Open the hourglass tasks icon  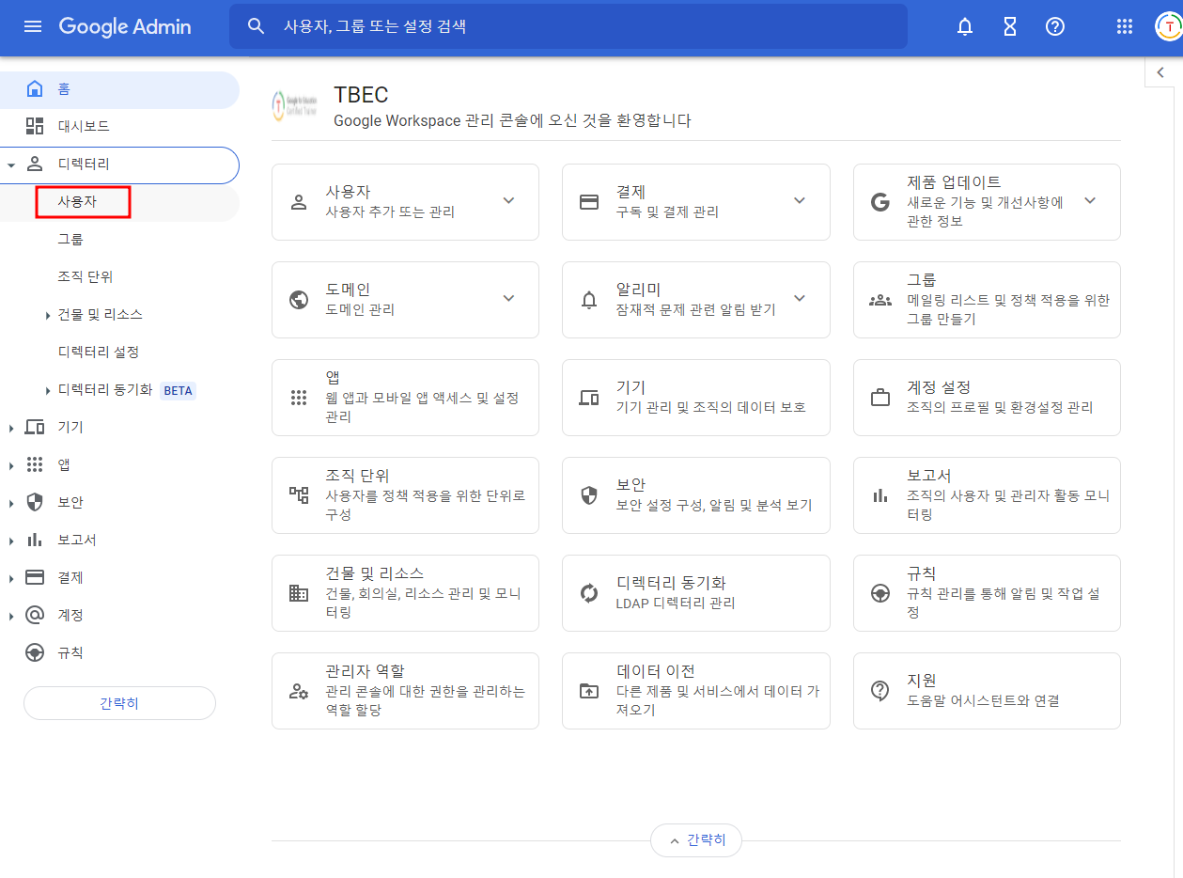pyautogui.click(x=1010, y=26)
